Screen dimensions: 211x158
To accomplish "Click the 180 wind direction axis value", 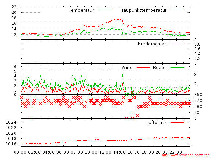I will coord(198,107).
